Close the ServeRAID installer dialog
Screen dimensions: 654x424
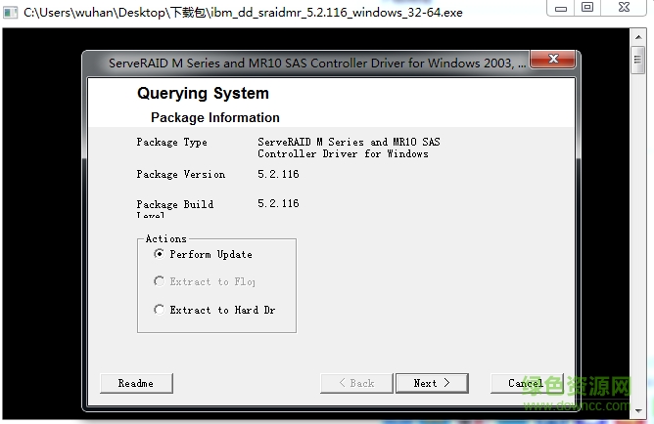(553, 59)
